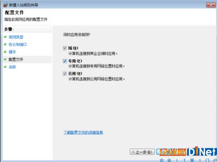Screen dimensions: 217x162
Task: Click the 步骤: heading in sidebar
Action: coord(9,29)
